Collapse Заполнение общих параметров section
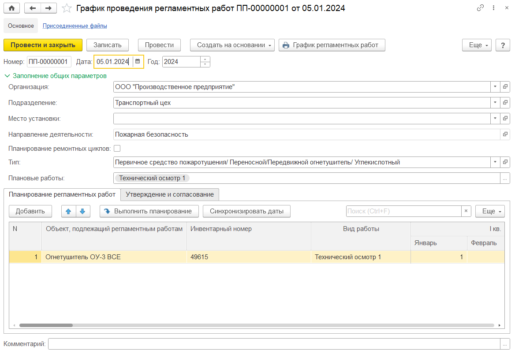This screenshot has width=515, height=354. pyautogui.click(x=7, y=76)
